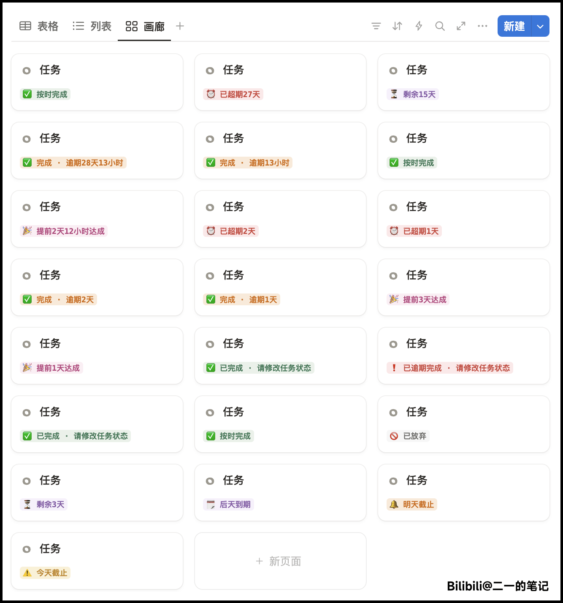This screenshot has height=603, width=563.
Task: Open the automation lightning icon
Action: [419, 26]
